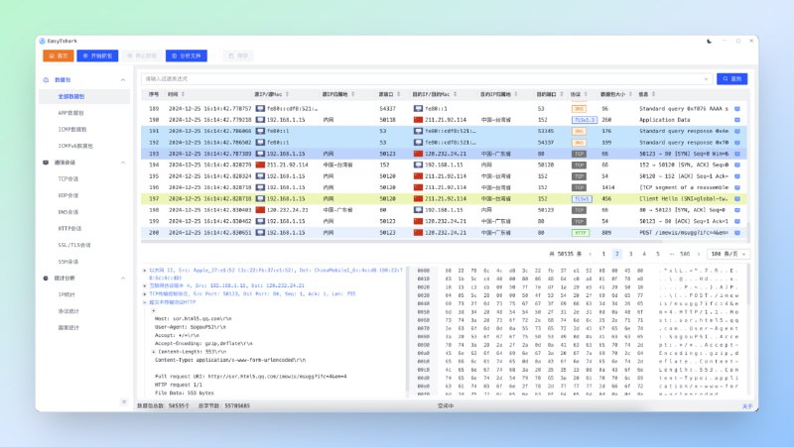Click the blue 查询 search button
Image resolution: width=794 pixels, height=447 pixels.
(733, 78)
